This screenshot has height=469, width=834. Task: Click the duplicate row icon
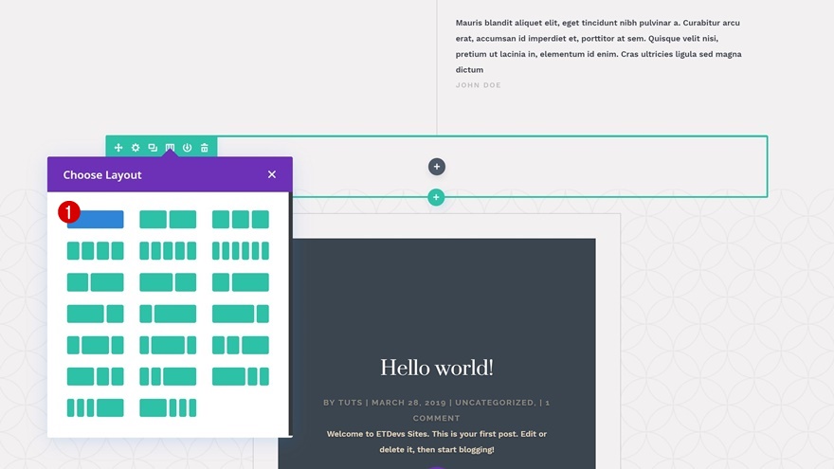[x=153, y=147]
